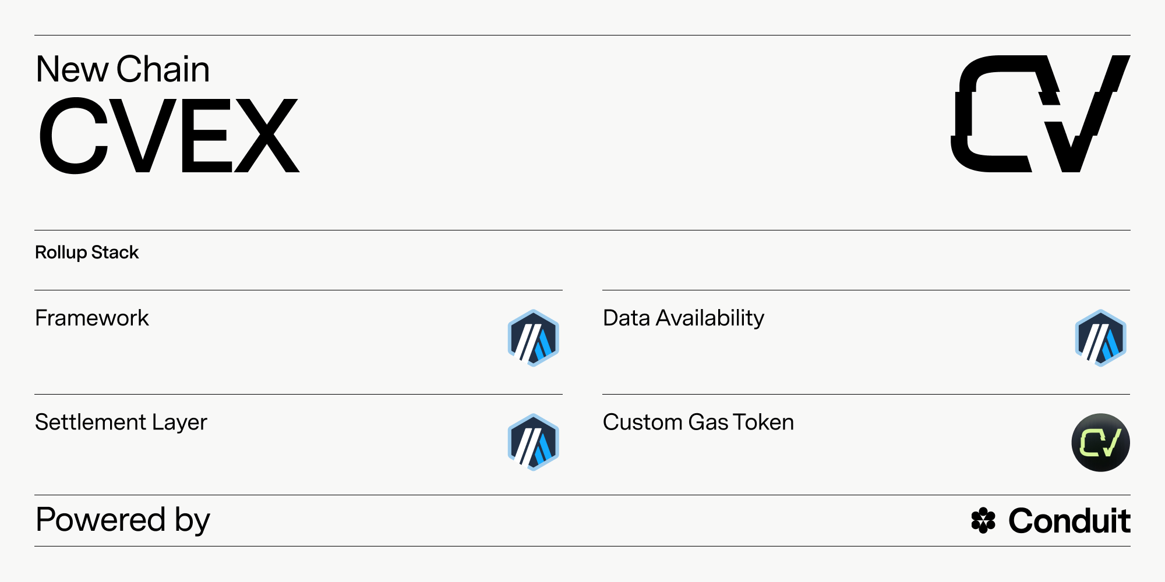This screenshot has height=582, width=1165.
Task: Click the Data Availability label
Action: tap(683, 318)
